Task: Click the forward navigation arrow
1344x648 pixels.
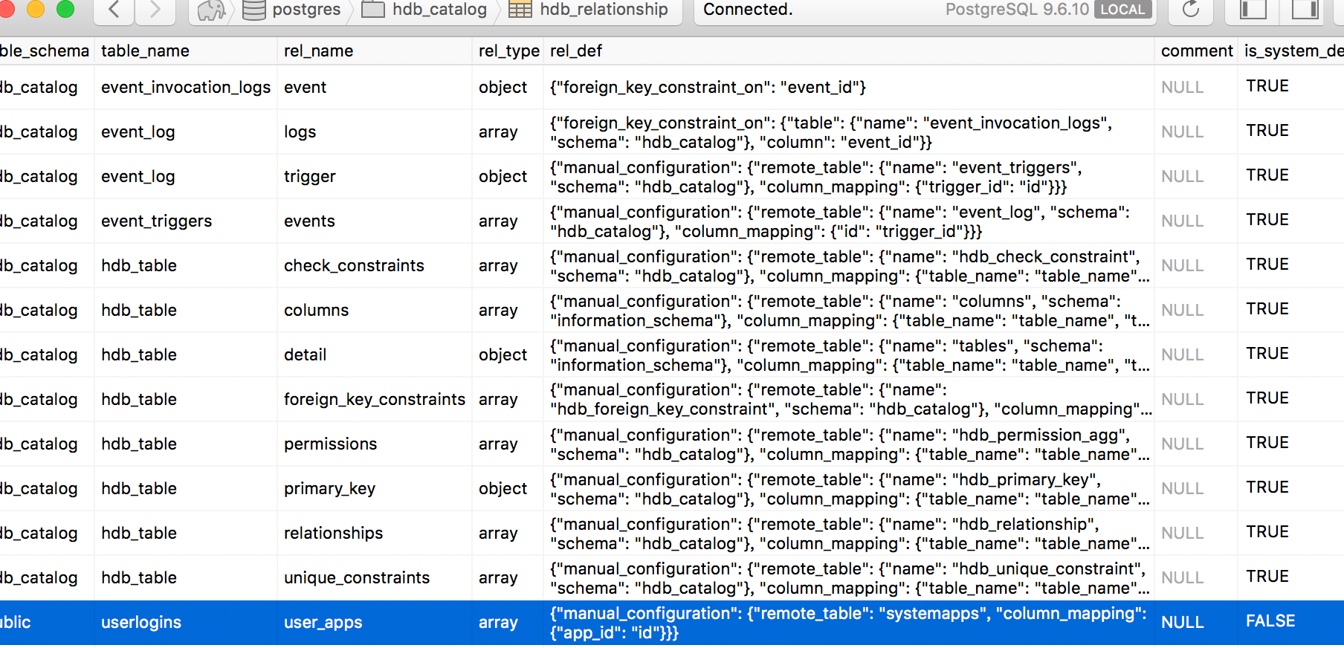Action: [155, 10]
